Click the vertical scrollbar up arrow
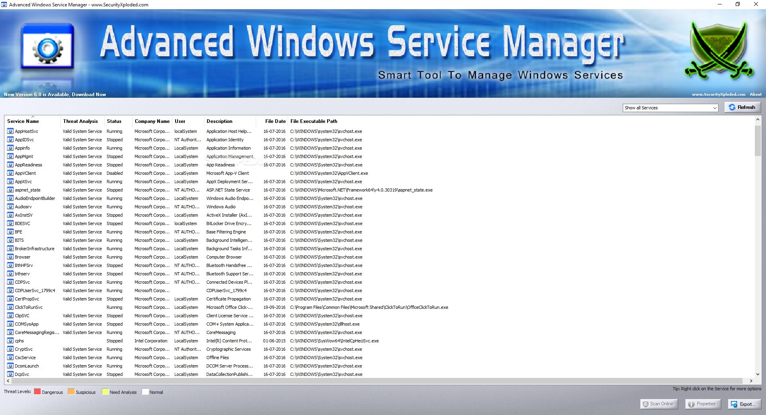The image size is (766, 415). point(758,119)
